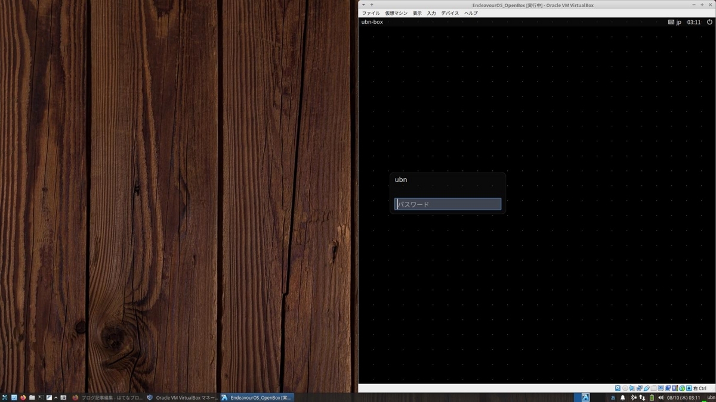Screen dimensions: 716x402
Task: Click the USB devices indicator in VM statusbar
Action: pos(646,388)
